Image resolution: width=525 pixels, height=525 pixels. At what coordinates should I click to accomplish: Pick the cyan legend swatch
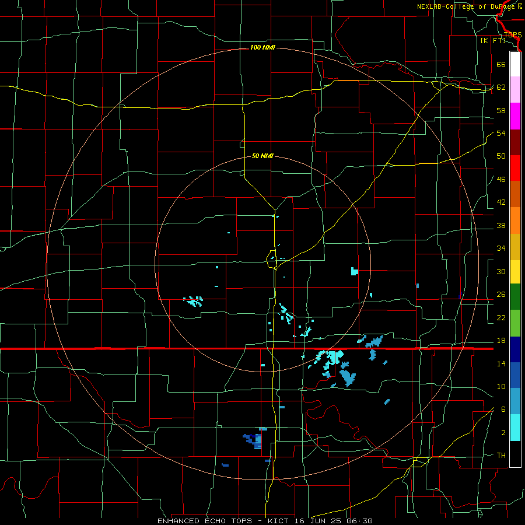pos(515,428)
